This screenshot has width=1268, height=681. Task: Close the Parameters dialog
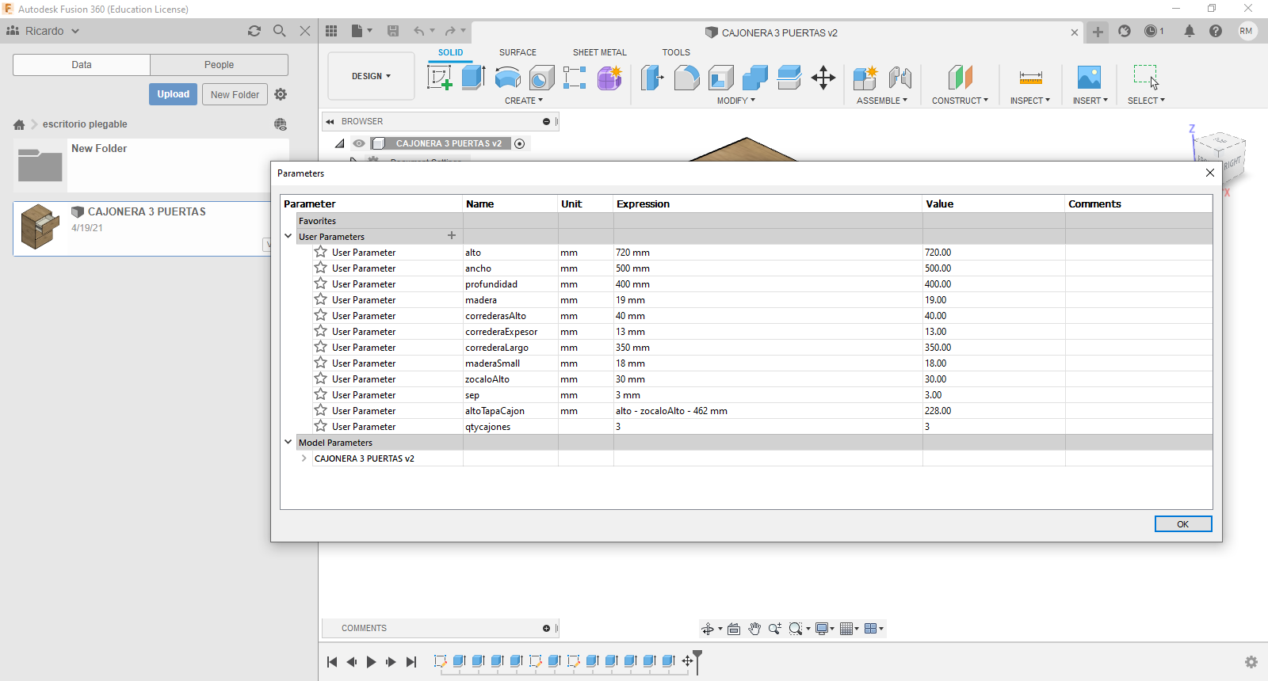tap(1210, 173)
